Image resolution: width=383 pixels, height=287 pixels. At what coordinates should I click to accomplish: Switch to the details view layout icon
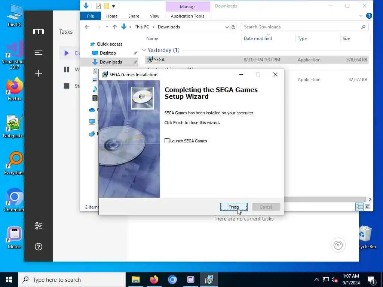(x=359, y=207)
